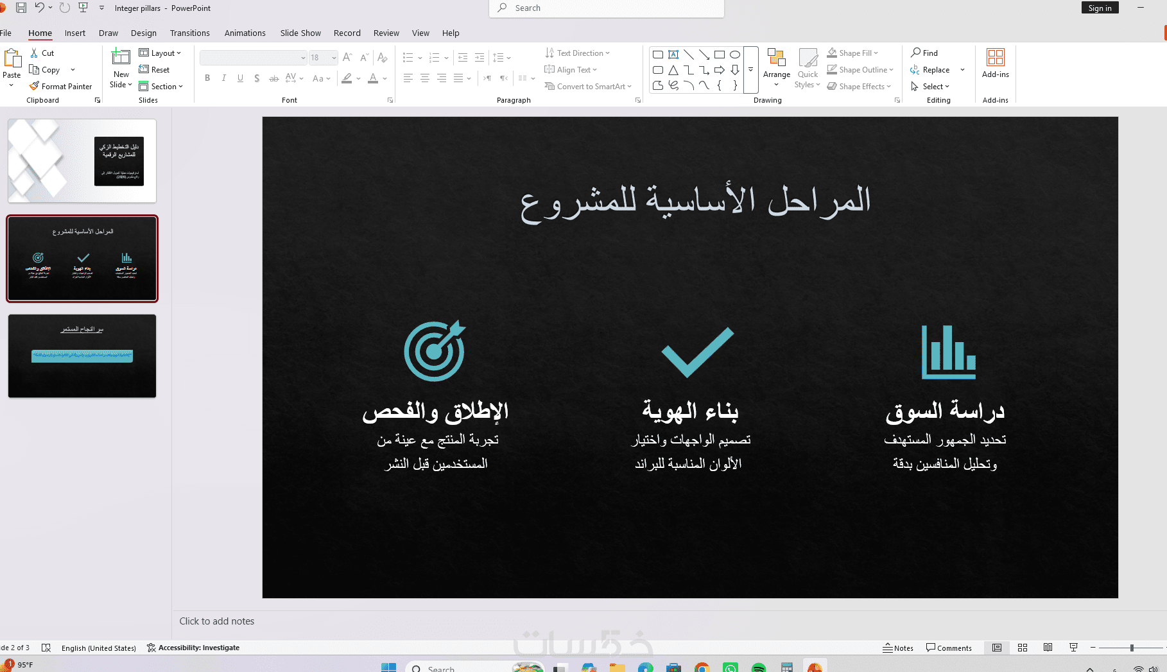The image size is (1167, 672).
Task: Expand shapes gallery More button
Action: pyautogui.click(x=750, y=69)
